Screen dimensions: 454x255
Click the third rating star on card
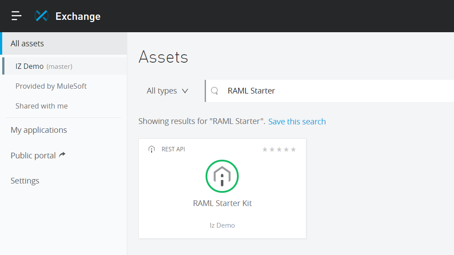click(279, 150)
